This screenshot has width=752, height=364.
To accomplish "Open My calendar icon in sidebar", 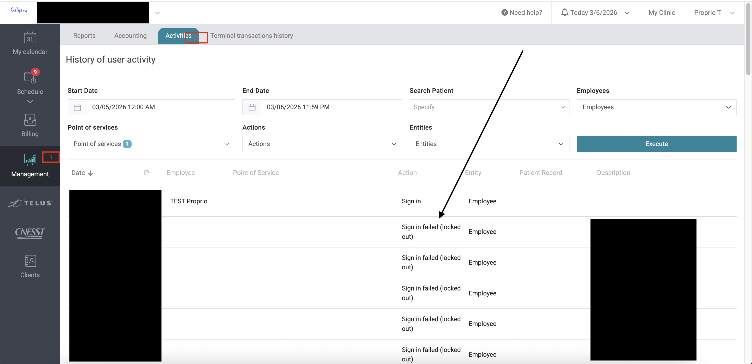I will (x=30, y=38).
